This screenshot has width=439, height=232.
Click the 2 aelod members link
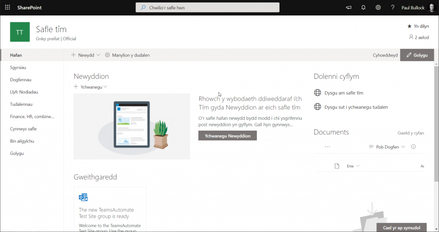[x=419, y=37]
